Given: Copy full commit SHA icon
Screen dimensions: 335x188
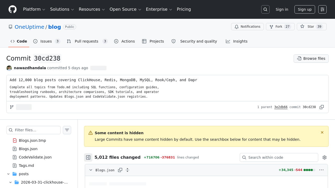Looking at the screenshot, I should pyautogui.click(x=322, y=107).
